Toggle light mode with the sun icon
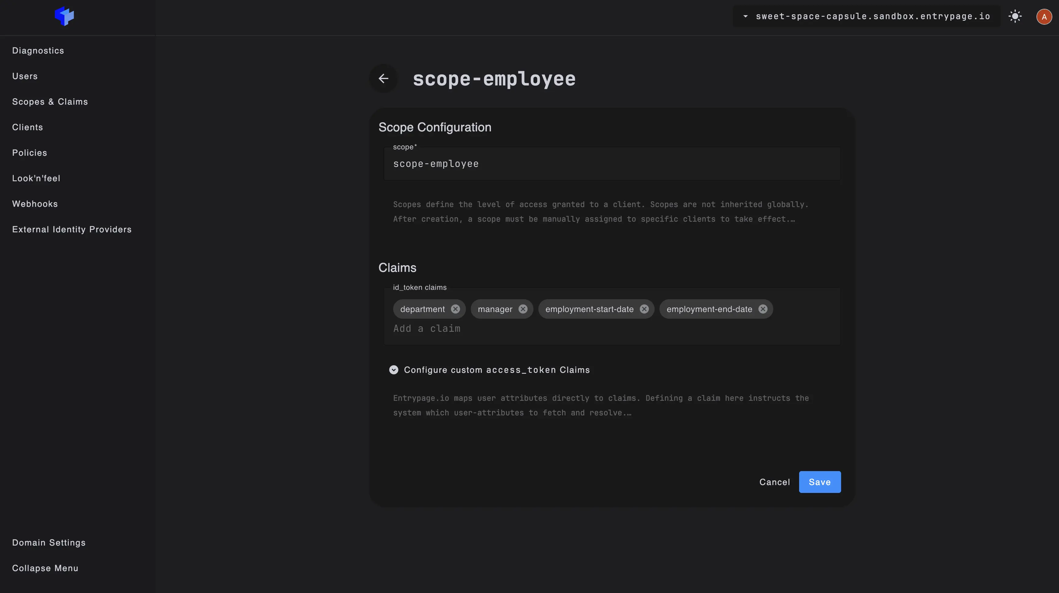This screenshot has height=593, width=1059. (x=1015, y=16)
